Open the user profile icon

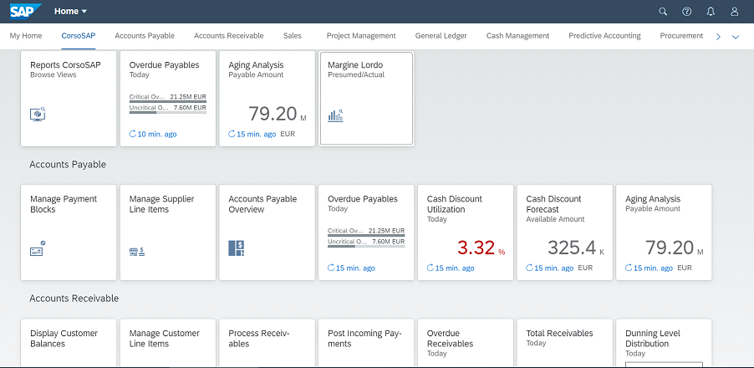tap(734, 12)
